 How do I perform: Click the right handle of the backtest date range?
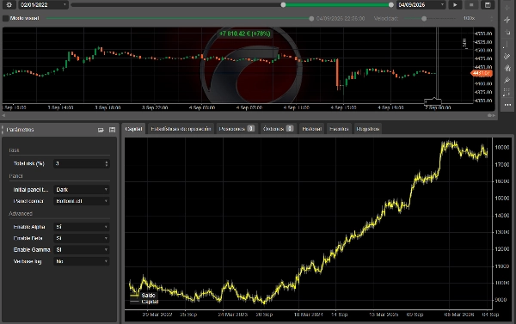[391, 4]
